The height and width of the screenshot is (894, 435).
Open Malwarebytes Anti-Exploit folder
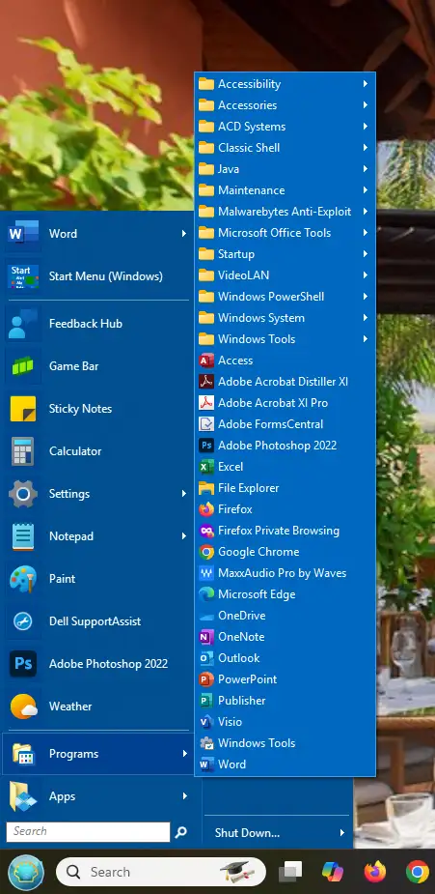tap(285, 212)
